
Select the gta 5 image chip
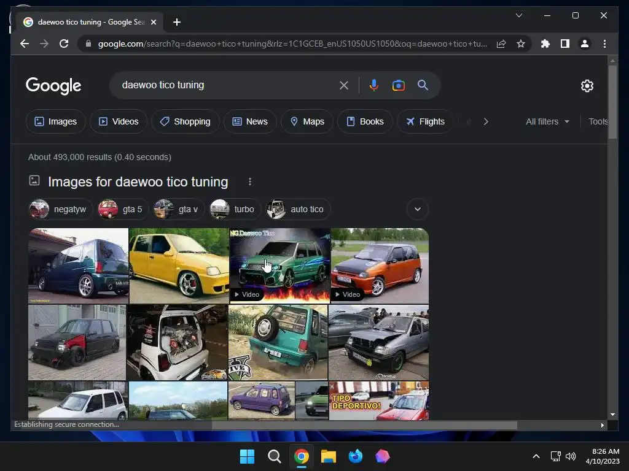click(123, 209)
